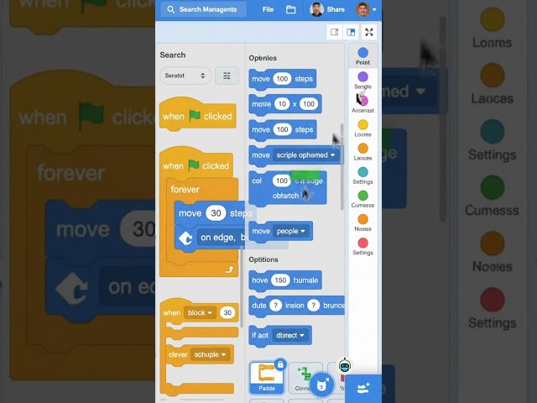Click the palette vertical scrollbar
Viewport: 537px width, 403px height.
[341, 166]
